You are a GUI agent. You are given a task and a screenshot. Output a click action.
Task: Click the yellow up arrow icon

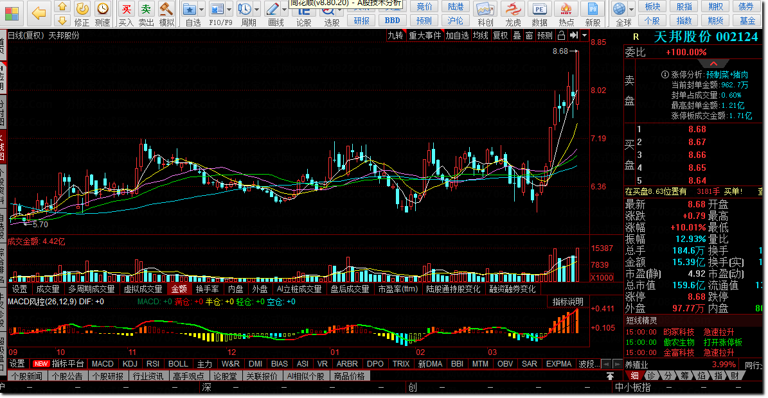click(62, 7)
